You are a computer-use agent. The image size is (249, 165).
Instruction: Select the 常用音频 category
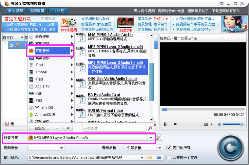51,51
